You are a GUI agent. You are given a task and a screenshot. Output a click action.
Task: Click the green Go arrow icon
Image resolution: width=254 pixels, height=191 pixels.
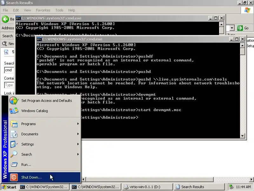click(240, 28)
